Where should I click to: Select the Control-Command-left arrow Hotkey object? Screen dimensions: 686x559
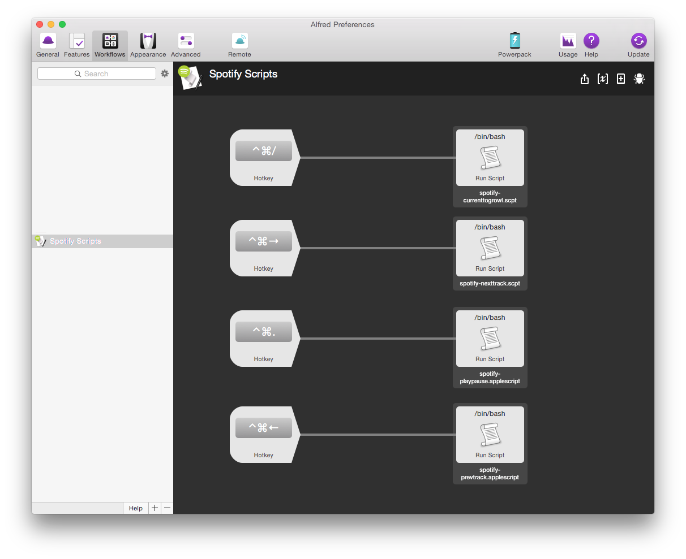(x=264, y=435)
